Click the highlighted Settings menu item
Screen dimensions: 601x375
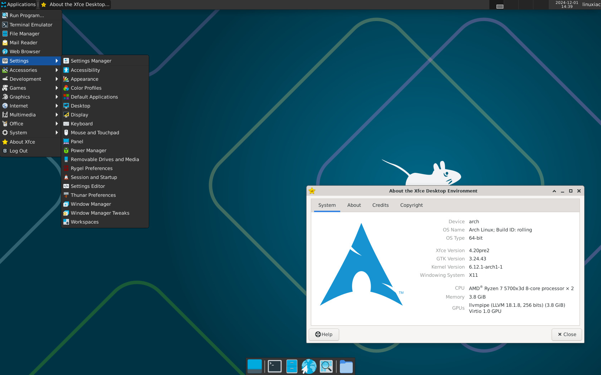[x=31, y=61]
